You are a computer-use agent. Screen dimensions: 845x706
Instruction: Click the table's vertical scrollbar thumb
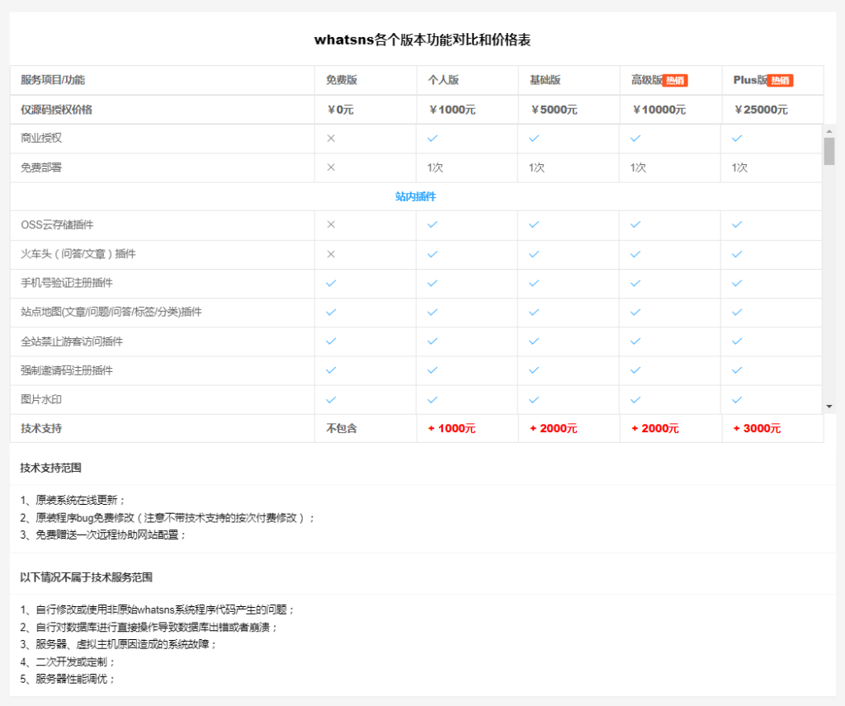pos(829,151)
